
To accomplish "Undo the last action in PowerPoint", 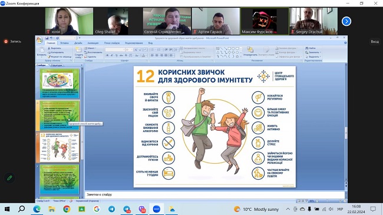I will (51, 38).
